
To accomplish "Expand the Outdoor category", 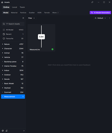I will 3,75.
